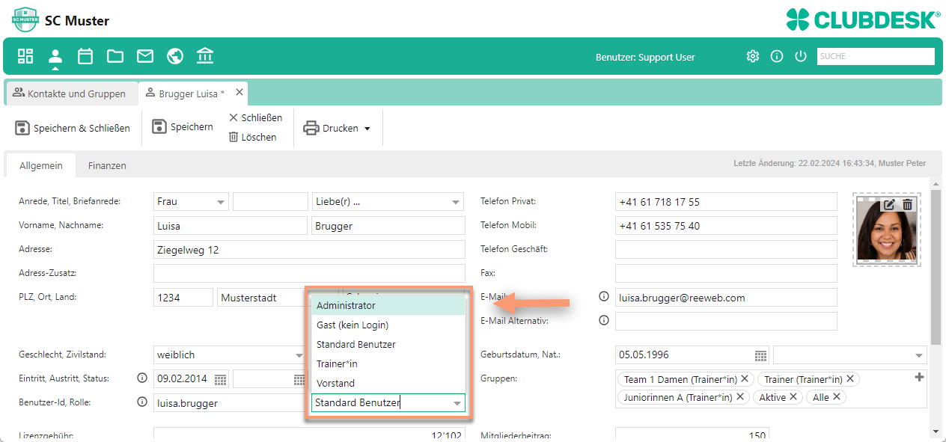The image size is (946, 442).
Task: Select Administrator from the role list
Action: 388,305
